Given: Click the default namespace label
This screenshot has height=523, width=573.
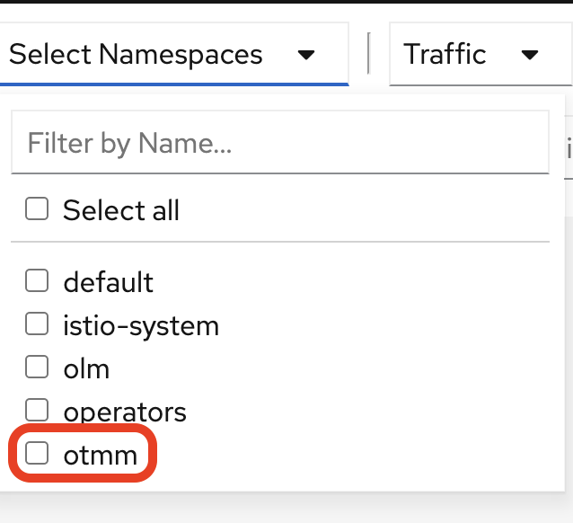Looking at the screenshot, I should pyautogui.click(x=108, y=283).
